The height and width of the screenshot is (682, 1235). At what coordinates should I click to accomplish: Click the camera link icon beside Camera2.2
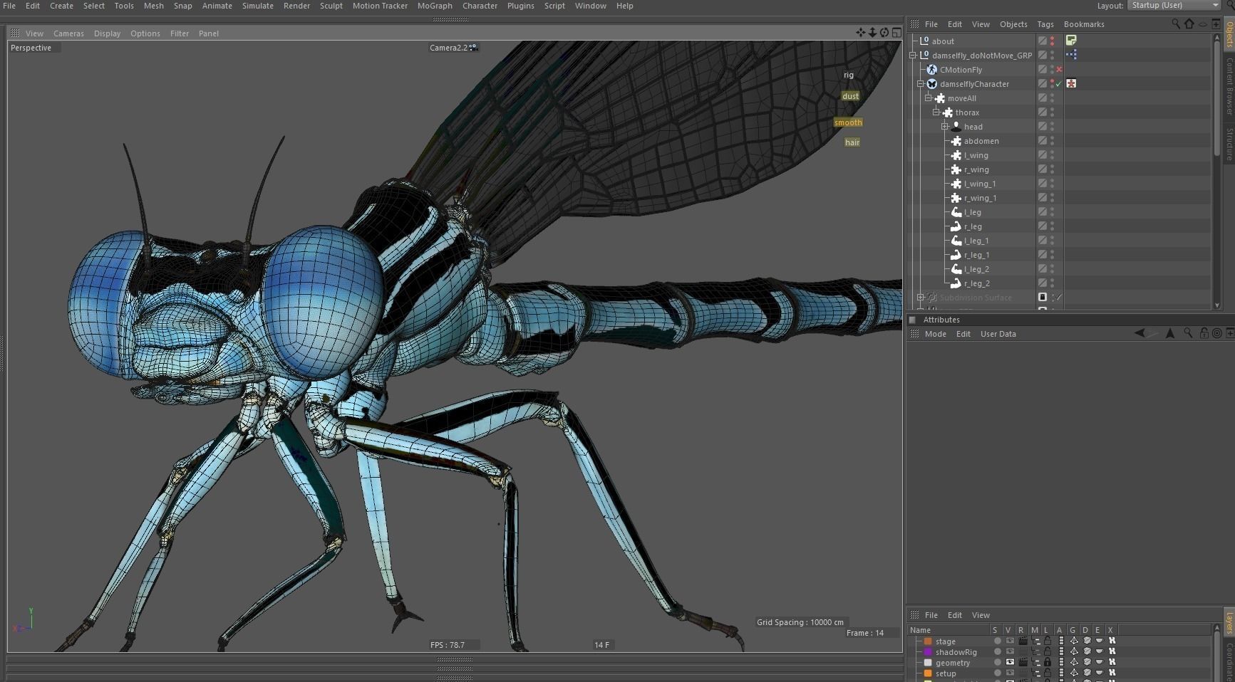473,48
